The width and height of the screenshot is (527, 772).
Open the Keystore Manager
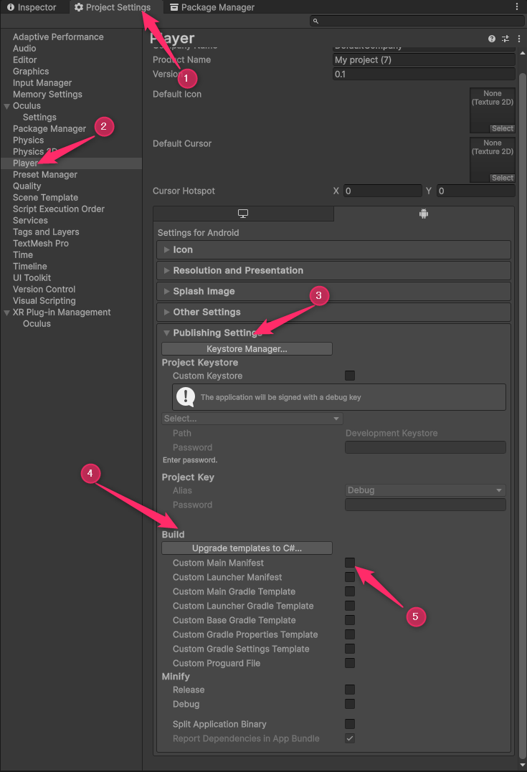click(x=247, y=348)
